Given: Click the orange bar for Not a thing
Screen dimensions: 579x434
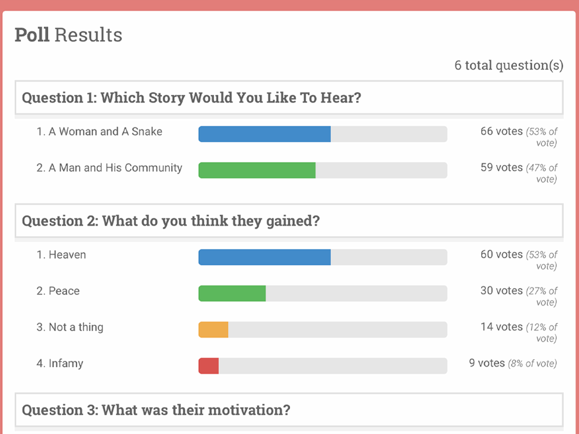Looking at the screenshot, I should click(214, 330).
